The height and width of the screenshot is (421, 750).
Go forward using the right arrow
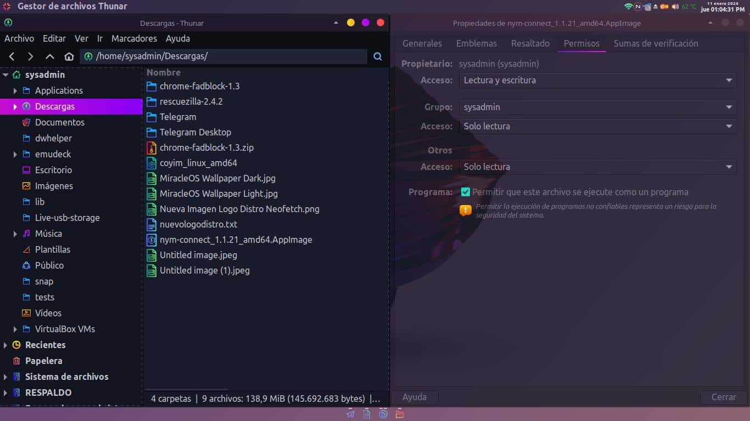pyautogui.click(x=31, y=56)
